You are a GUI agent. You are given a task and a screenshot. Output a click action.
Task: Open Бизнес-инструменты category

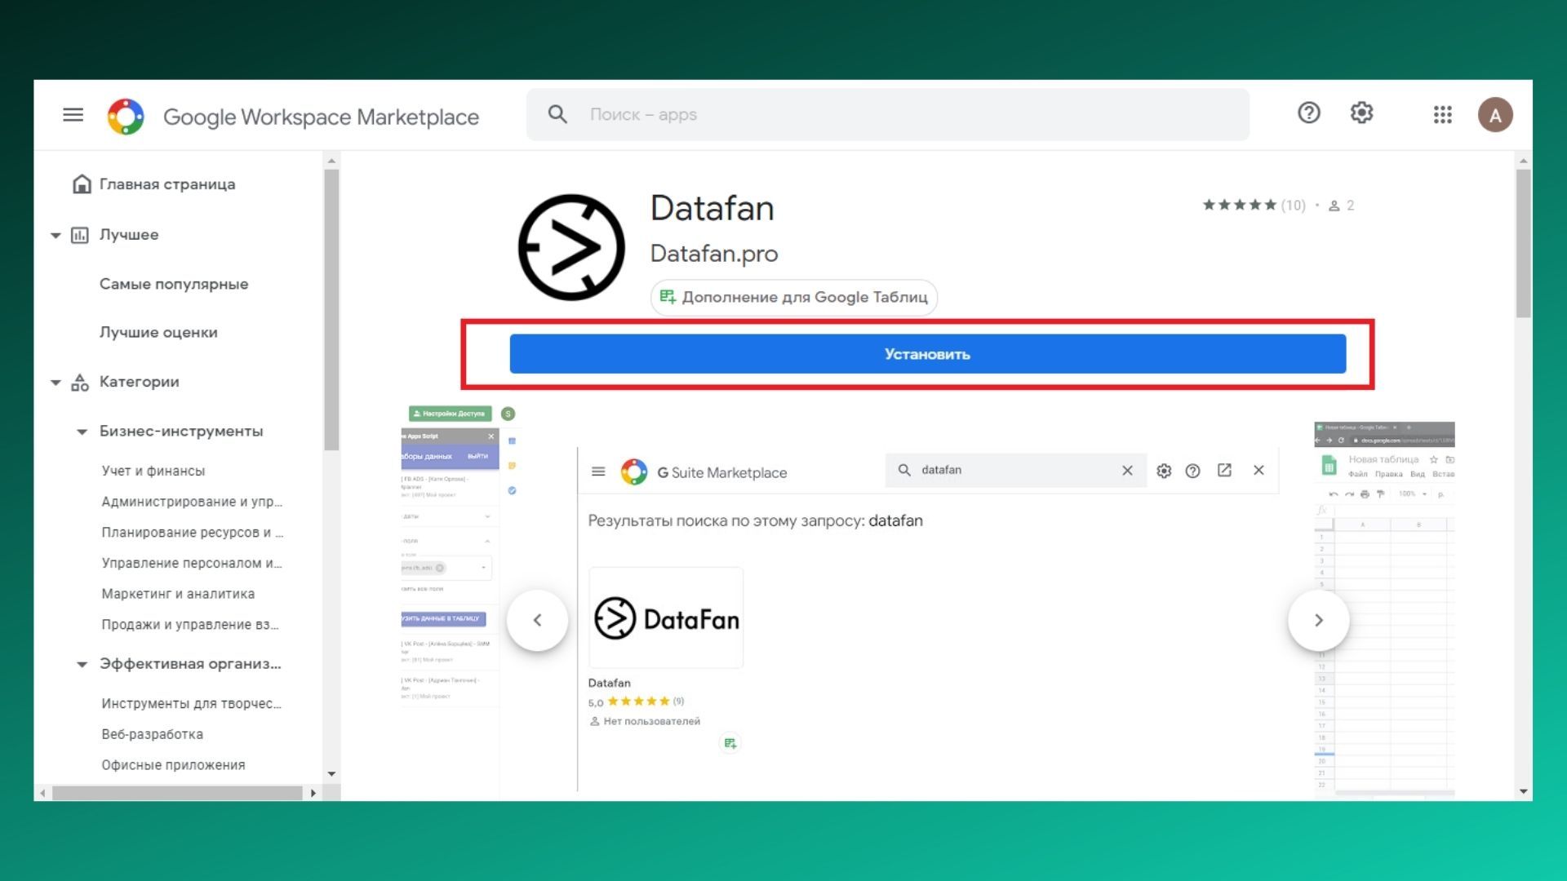[x=181, y=431]
